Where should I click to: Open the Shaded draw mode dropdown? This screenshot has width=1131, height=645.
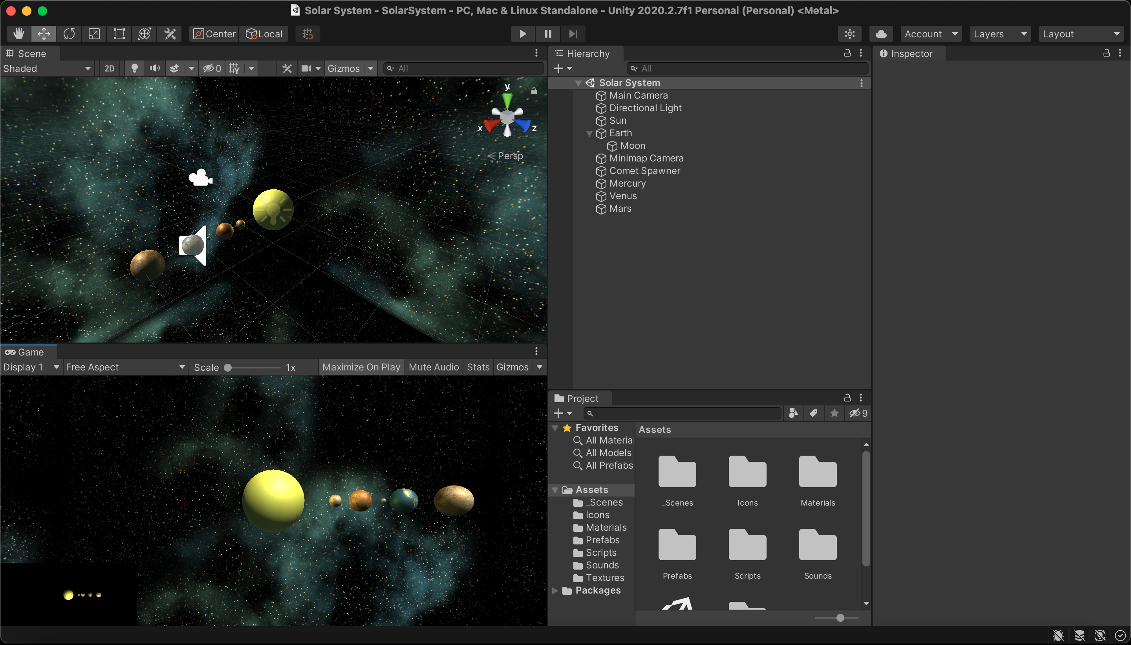click(47, 68)
